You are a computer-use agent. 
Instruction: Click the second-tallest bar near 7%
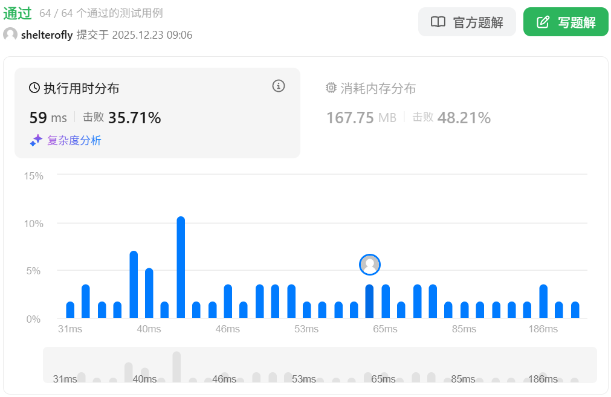[134, 284]
